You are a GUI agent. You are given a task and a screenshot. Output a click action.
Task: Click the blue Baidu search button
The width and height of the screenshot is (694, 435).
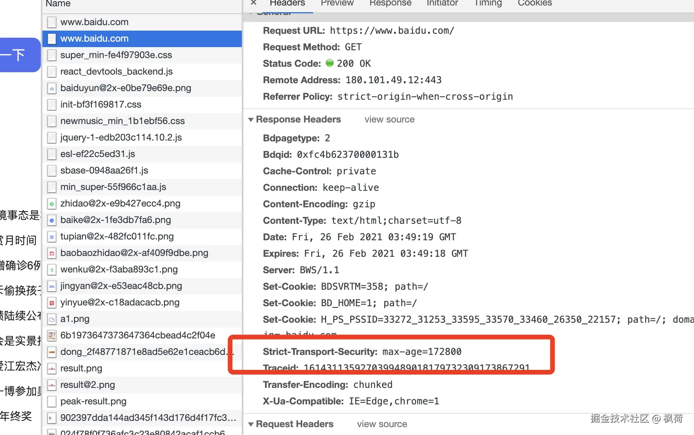point(20,55)
